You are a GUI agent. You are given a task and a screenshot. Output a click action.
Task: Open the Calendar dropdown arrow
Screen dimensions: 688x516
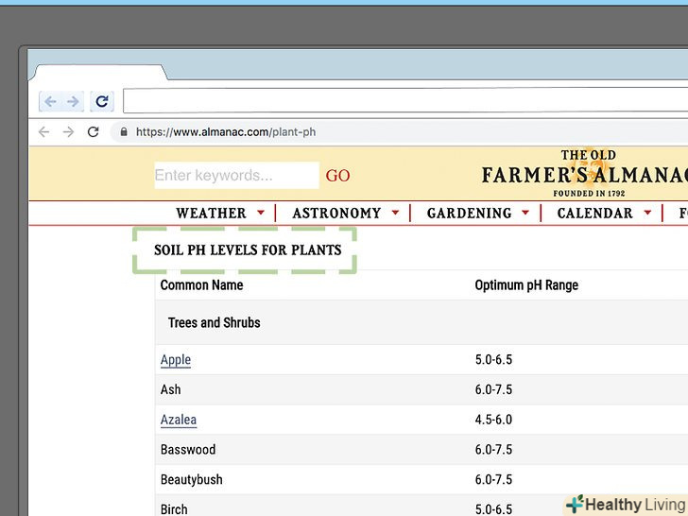[648, 214]
